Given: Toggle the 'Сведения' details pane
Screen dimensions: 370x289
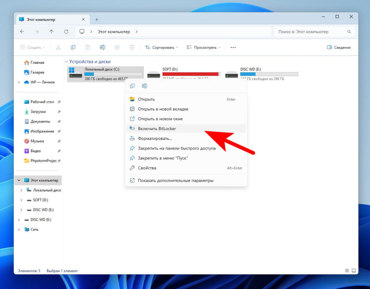Looking at the screenshot, I should pos(339,47).
